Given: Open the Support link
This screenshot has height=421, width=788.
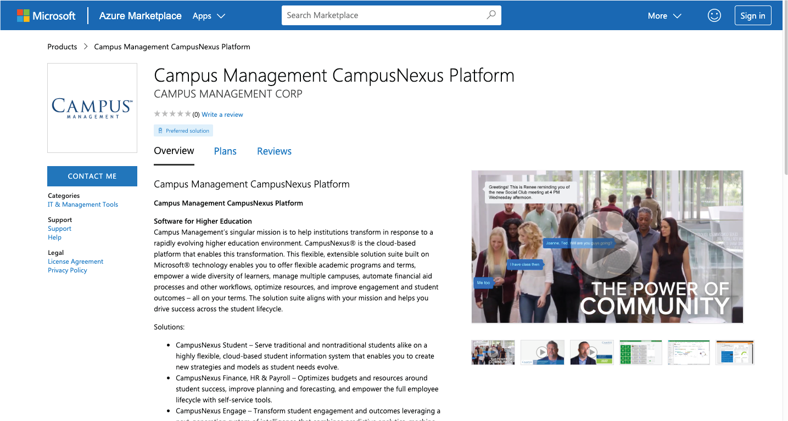Looking at the screenshot, I should pyautogui.click(x=59, y=229).
